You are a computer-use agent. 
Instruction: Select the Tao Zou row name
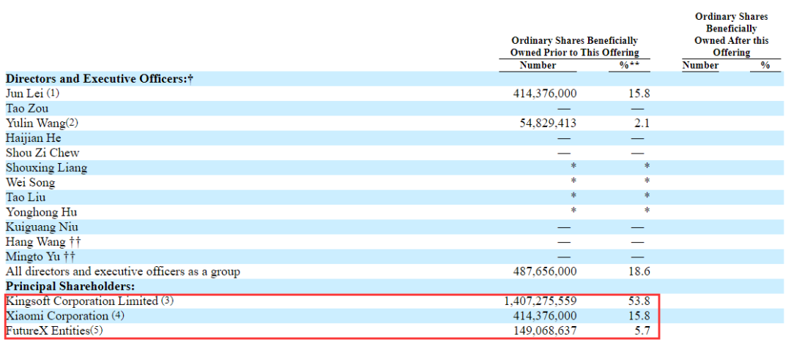point(27,108)
